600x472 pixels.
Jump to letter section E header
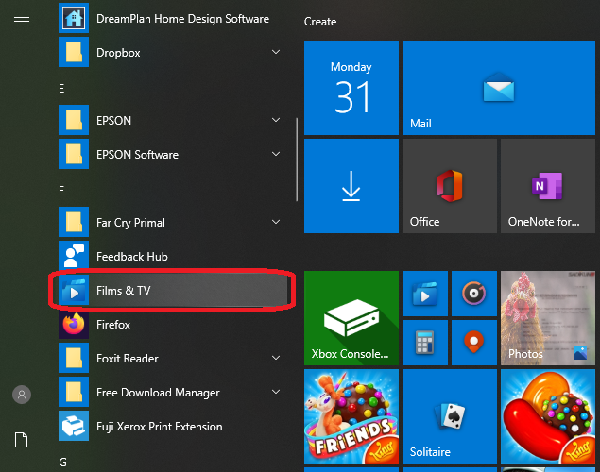pos(61,89)
